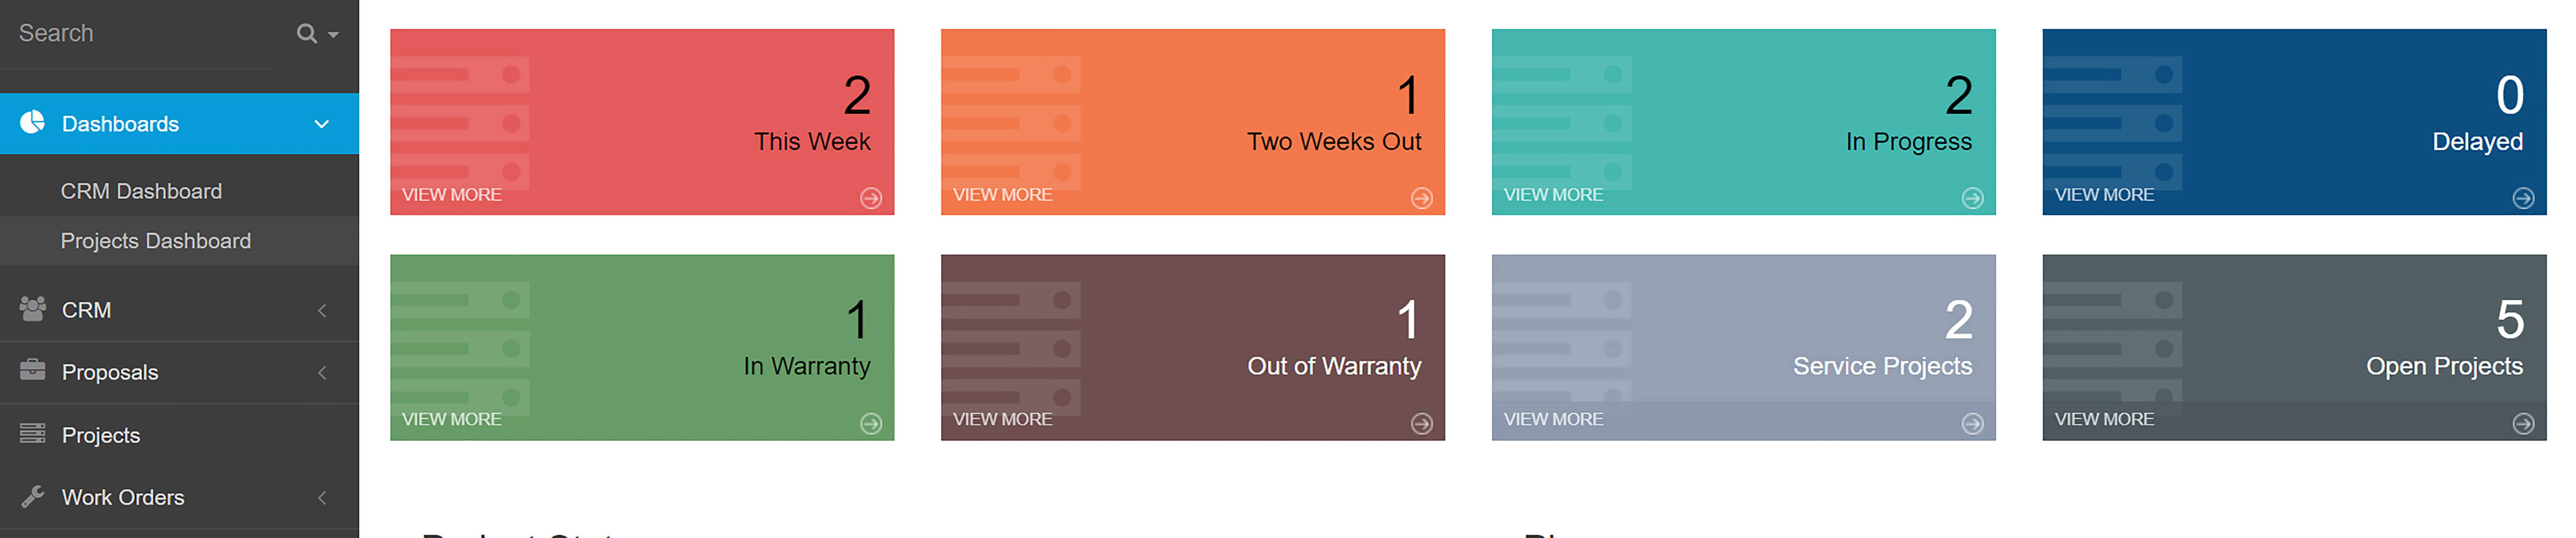Click VIEW MORE on Out of Warranty card

1003,420
